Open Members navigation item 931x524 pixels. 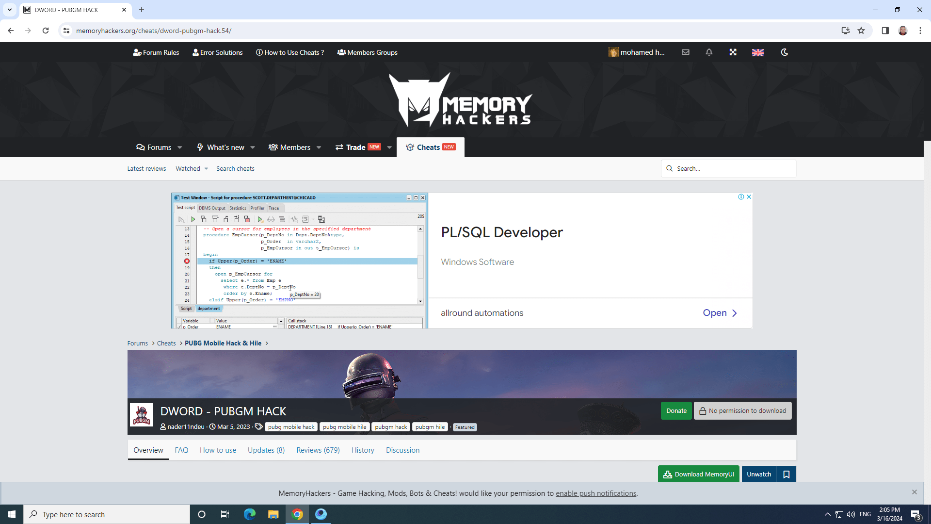289,147
